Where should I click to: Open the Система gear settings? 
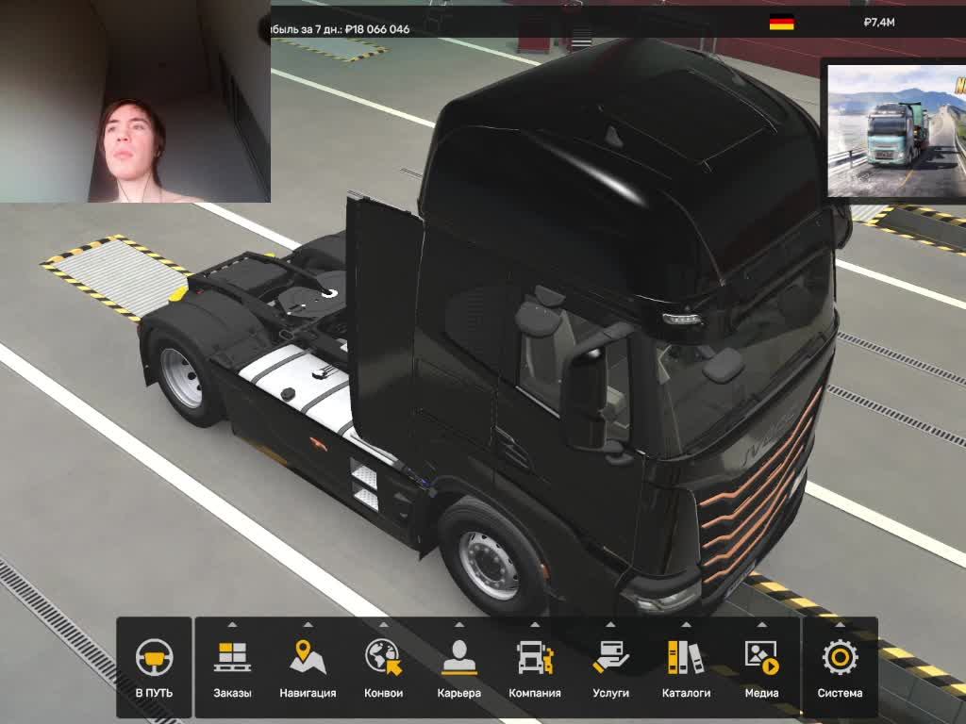coord(840,667)
